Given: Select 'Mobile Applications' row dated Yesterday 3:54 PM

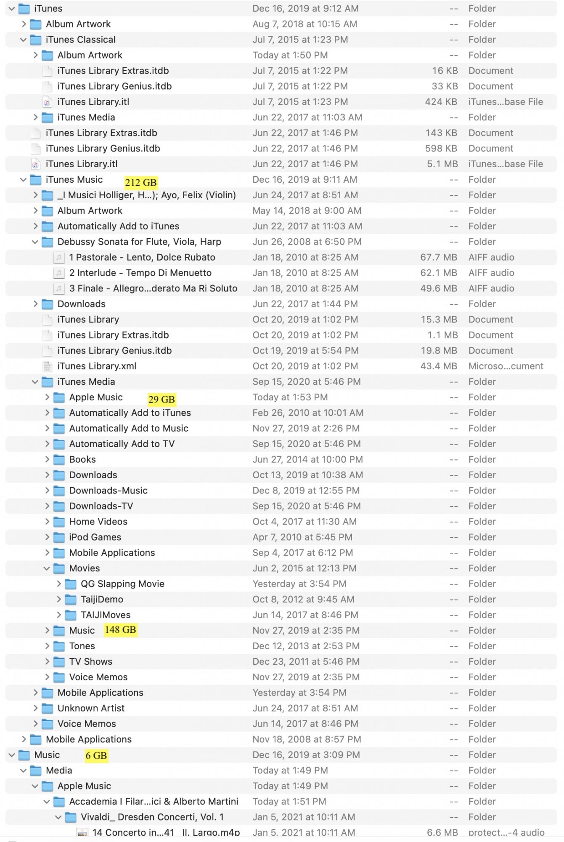Looking at the screenshot, I should 281,693.
